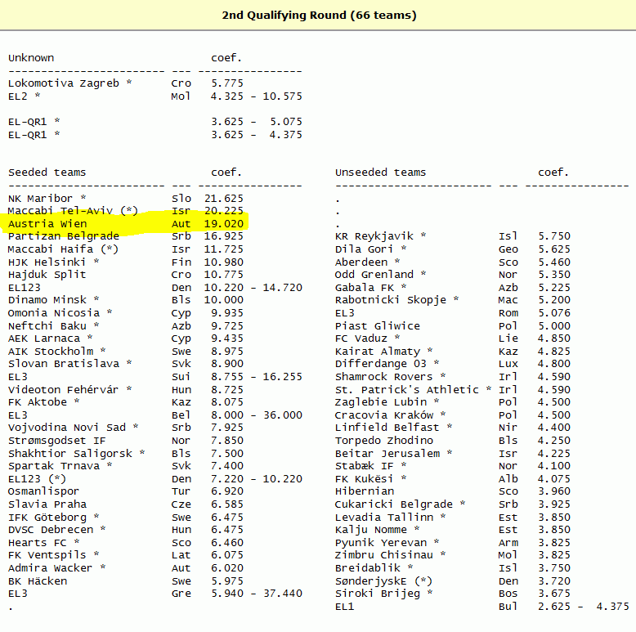Click 'Hajduk Split' team name

pyautogui.click(x=47, y=275)
